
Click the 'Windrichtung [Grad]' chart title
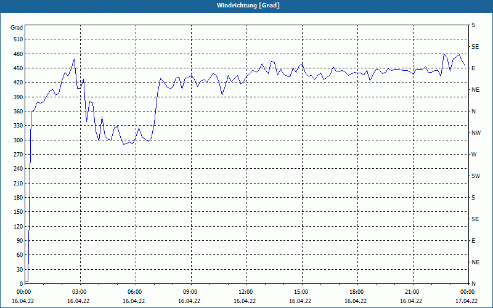[248, 6]
